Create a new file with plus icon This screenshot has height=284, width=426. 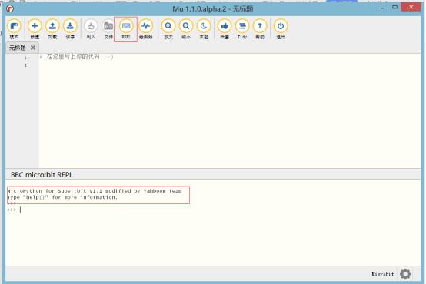(35, 26)
